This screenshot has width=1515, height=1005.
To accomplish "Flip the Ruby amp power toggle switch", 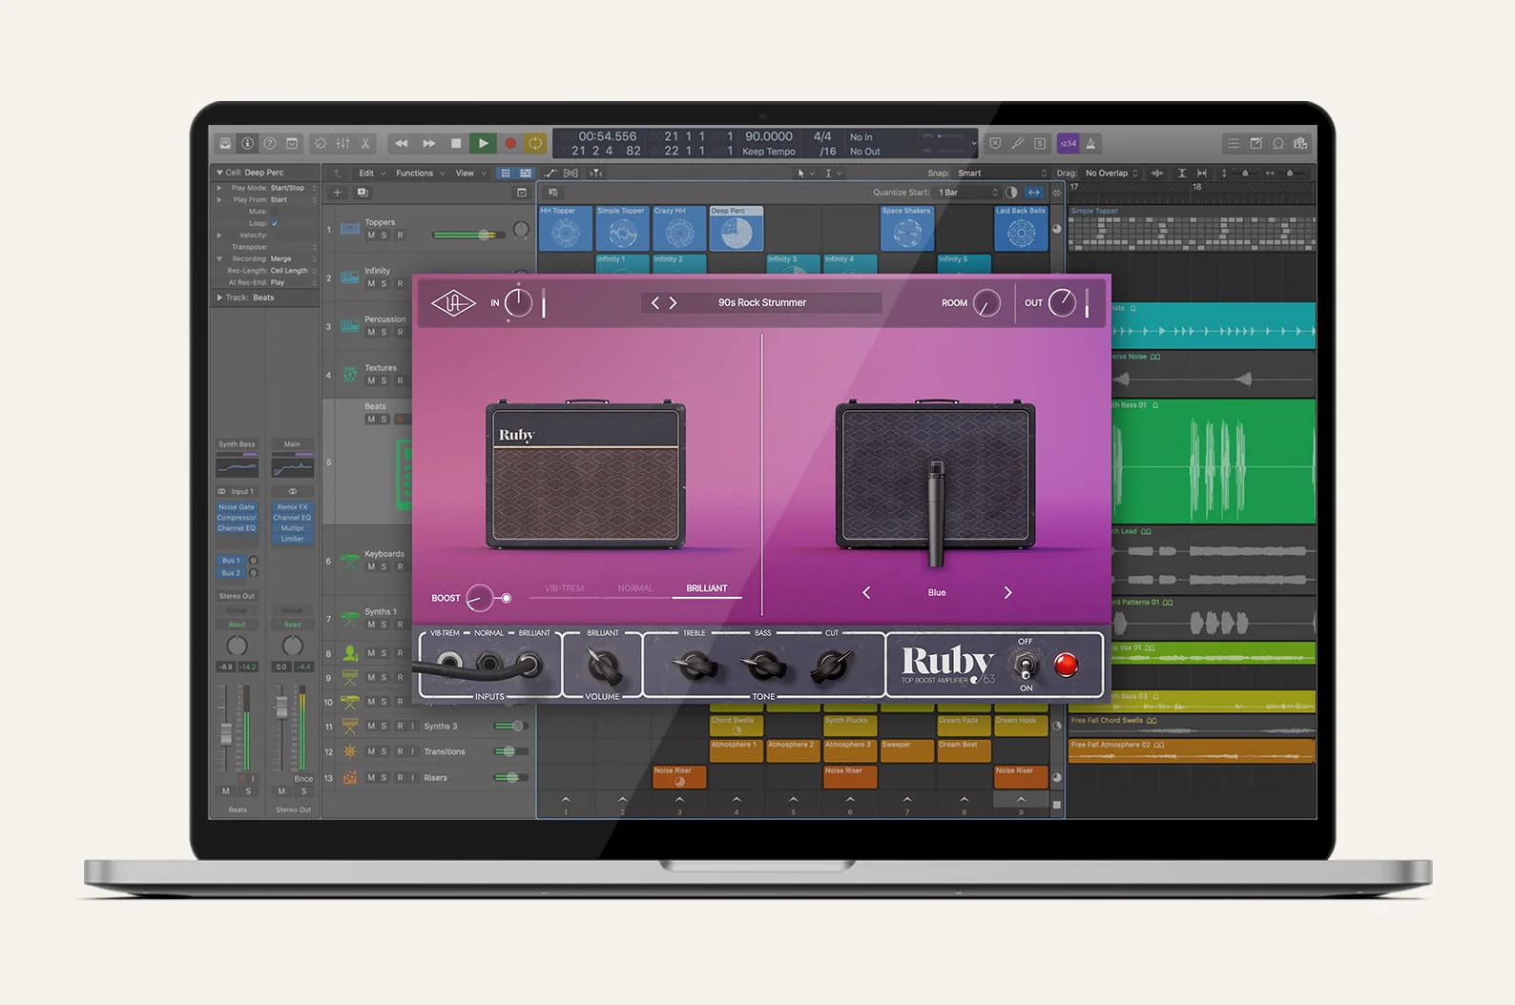I will [x=1026, y=665].
